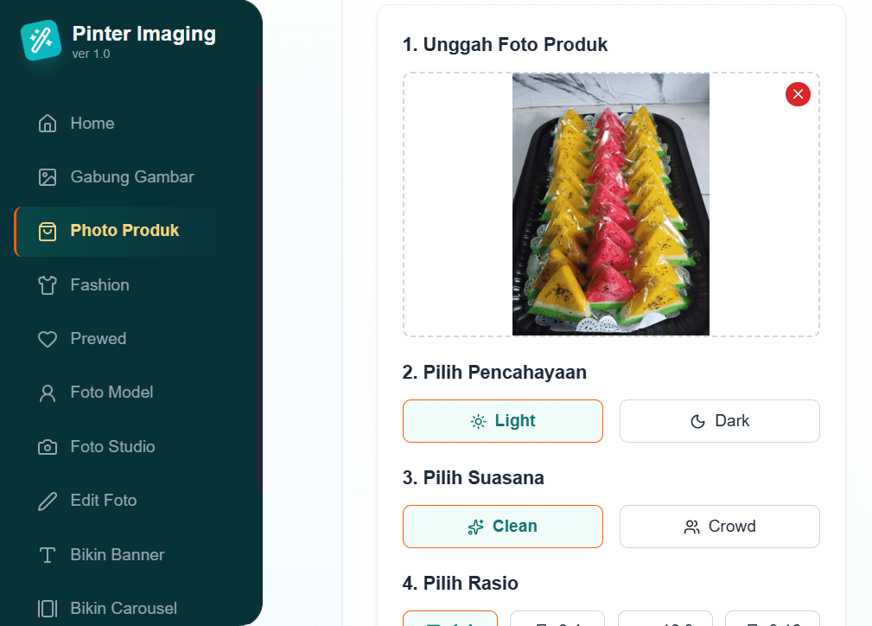This screenshot has width=872, height=626.
Task: Select the highlighted first ratio option
Action: pyautogui.click(x=450, y=619)
